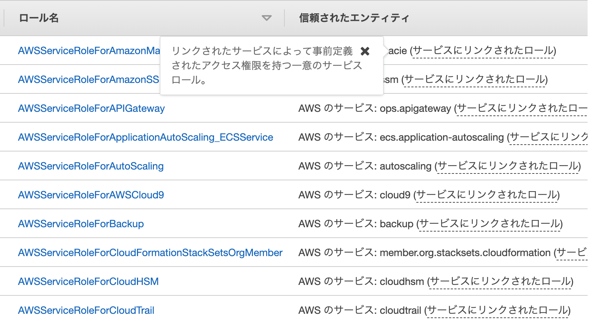The width and height of the screenshot is (610, 321).
Task: Sort by the ロール名 column arrow
Action: [x=267, y=18]
